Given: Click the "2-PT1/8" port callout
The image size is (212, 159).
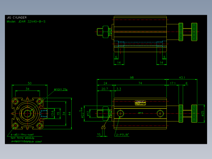Looking at the screenshot, I should pos(122,135).
